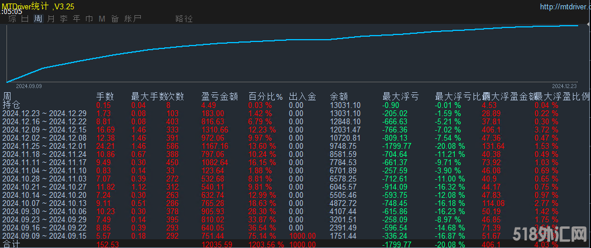Click chart start date 2024.09.09
The image size is (591, 248).
(29, 86)
